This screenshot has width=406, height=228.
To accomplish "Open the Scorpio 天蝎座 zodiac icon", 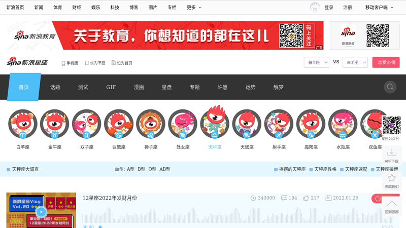I will click(x=247, y=124).
